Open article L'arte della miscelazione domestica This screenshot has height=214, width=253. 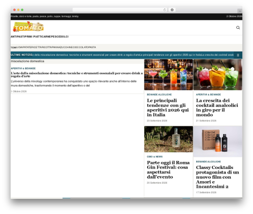(77, 74)
